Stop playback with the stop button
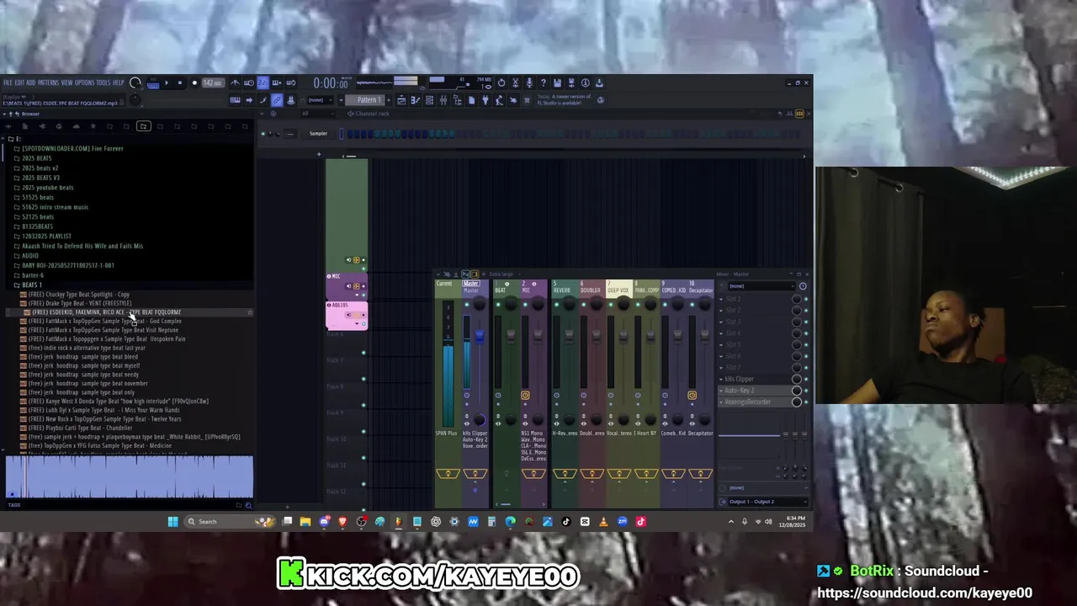 [x=180, y=83]
